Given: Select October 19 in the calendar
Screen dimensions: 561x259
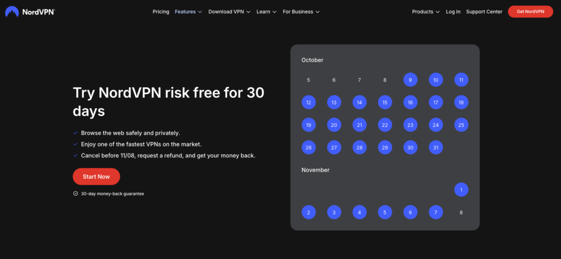Looking at the screenshot, I should [308, 125].
